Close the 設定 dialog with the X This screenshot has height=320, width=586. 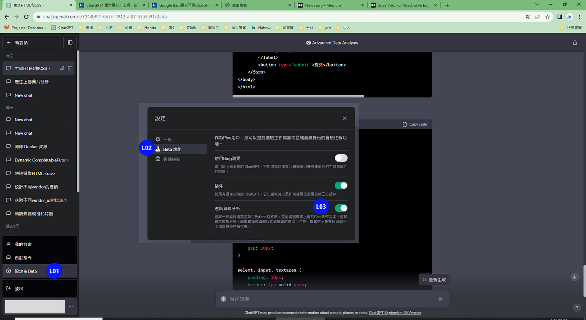(344, 118)
